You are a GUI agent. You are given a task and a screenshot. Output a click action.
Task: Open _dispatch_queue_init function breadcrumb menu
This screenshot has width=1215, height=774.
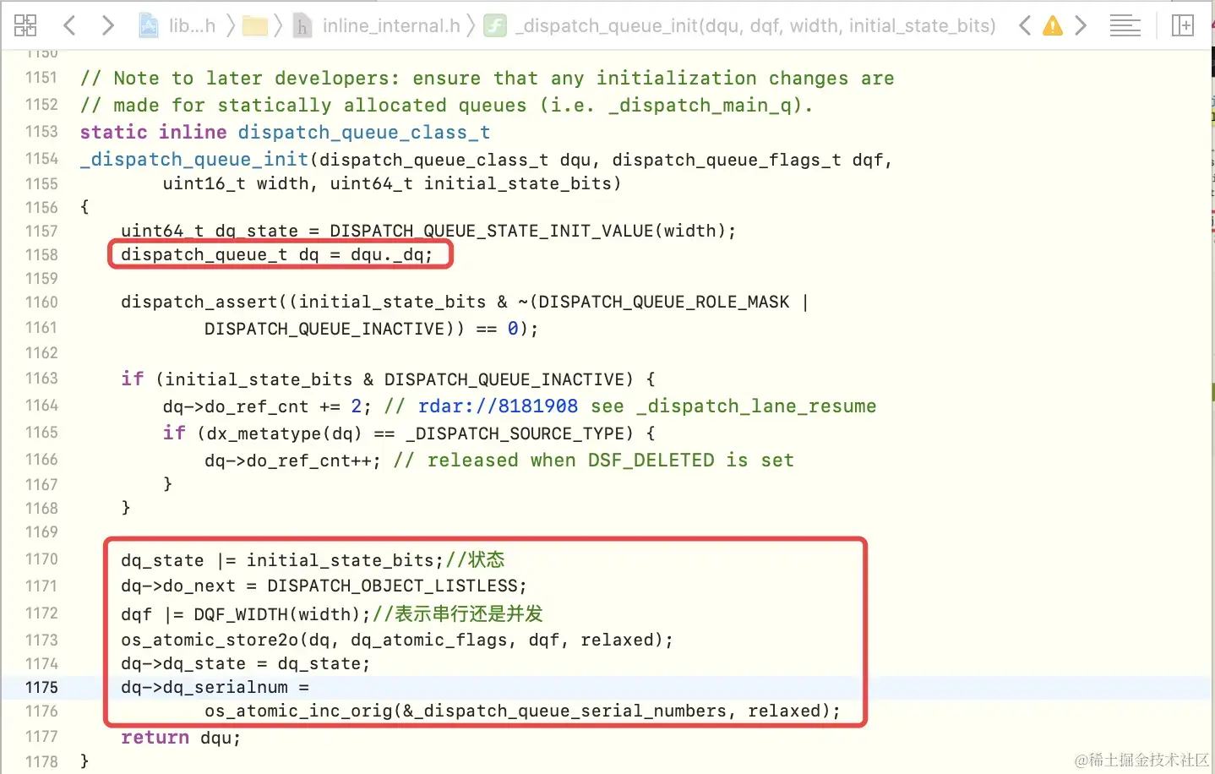pyautogui.click(x=739, y=26)
